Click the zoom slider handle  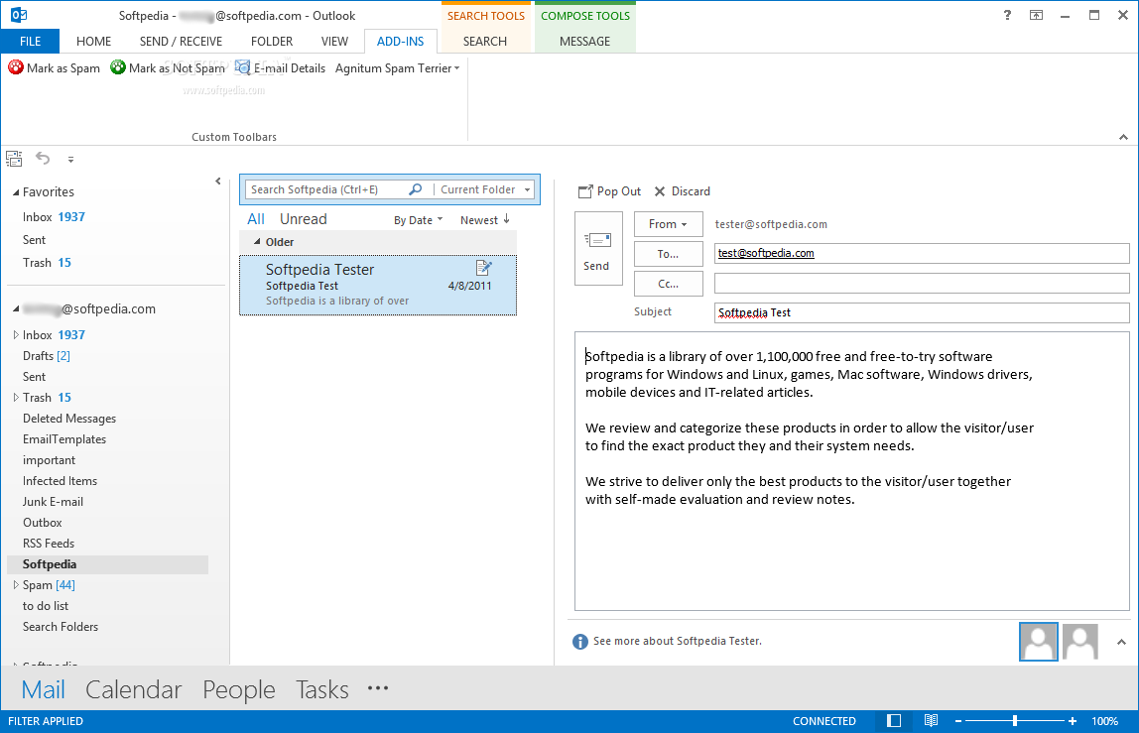(x=1015, y=721)
